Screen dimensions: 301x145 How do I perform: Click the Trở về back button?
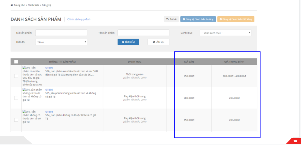pos(171,19)
